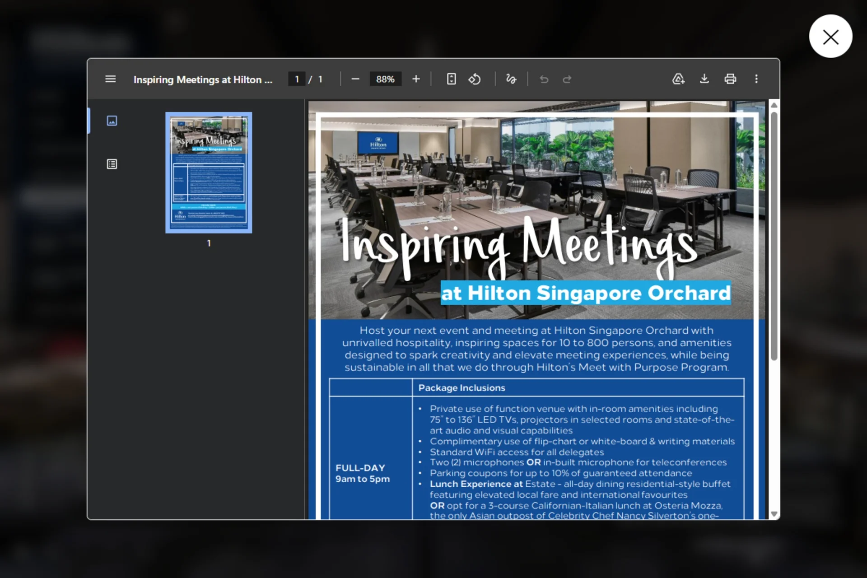Click the vertical scrollbar thumb
The height and width of the screenshot is (578, 867).
point(774,236)
